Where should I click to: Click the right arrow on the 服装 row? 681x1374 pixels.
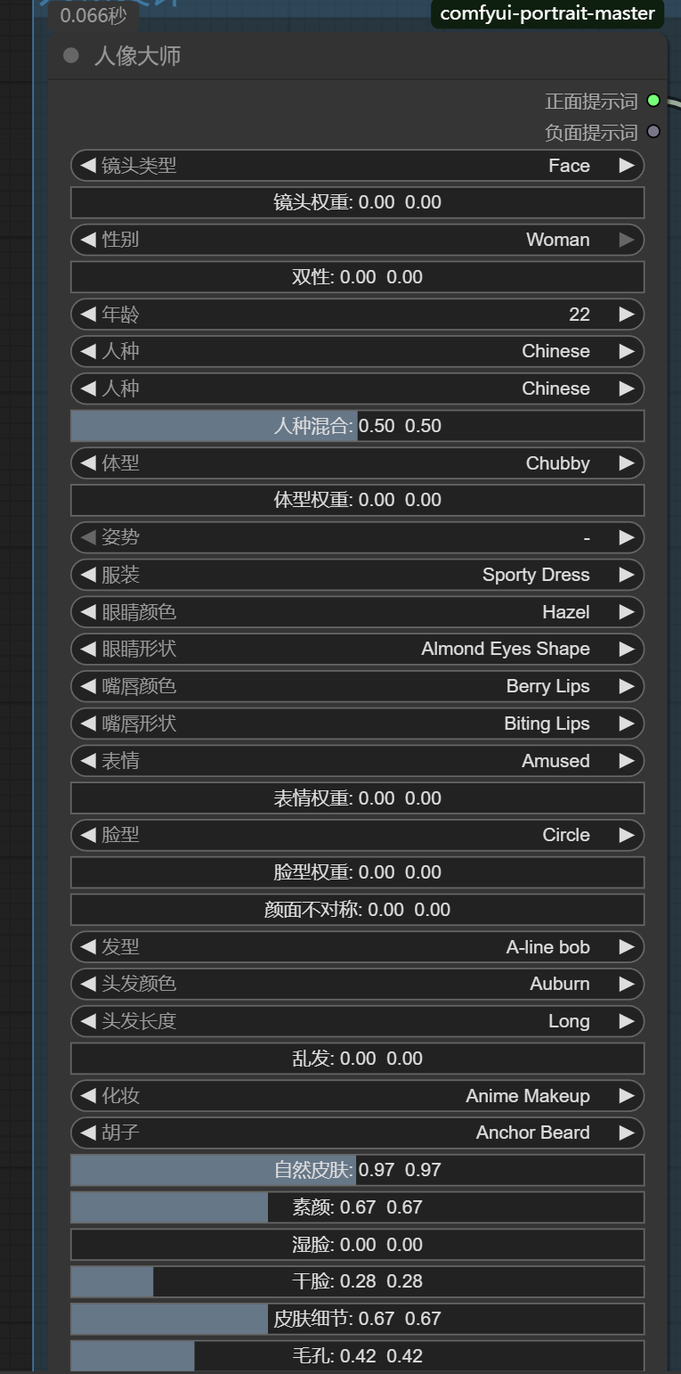coord(627,575)
